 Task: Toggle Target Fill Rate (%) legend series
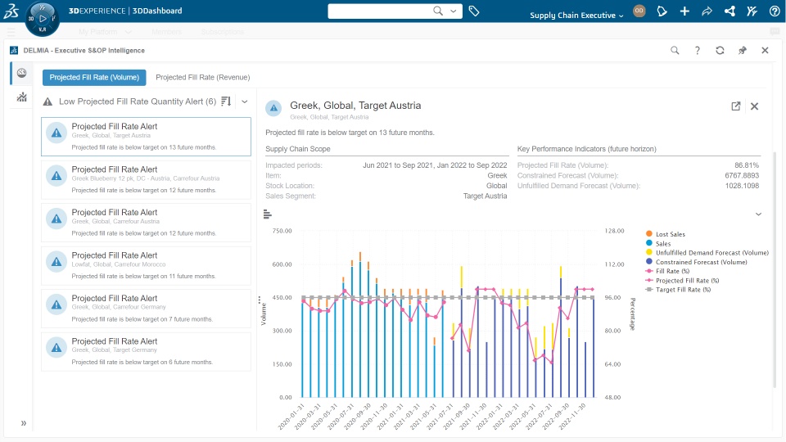pos(678,290)
